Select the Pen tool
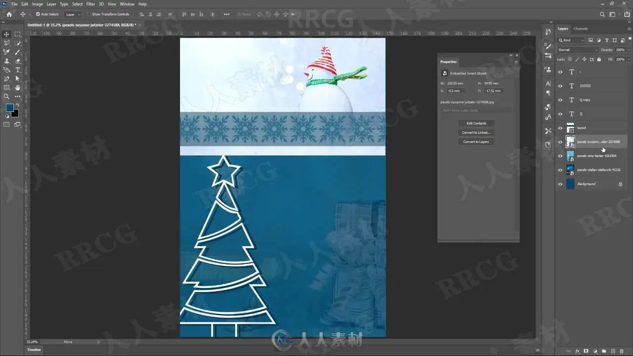Screen dimensions: 633x356 [6, 79]
